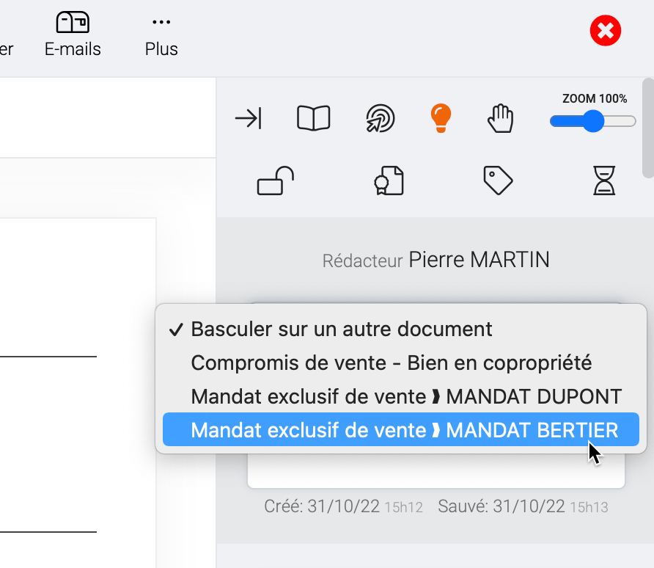This screenshot has width=654, height=568.
Task: Check 'Basculer sur un autre document'
Action: point(341,329)
